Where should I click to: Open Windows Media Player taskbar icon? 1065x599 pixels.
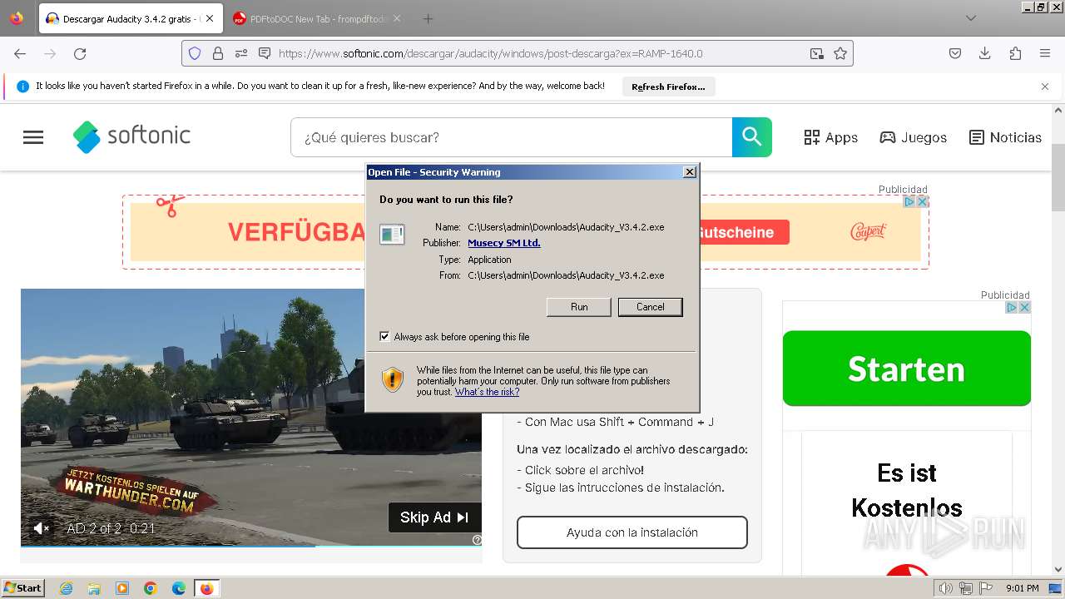pos(122,588)
